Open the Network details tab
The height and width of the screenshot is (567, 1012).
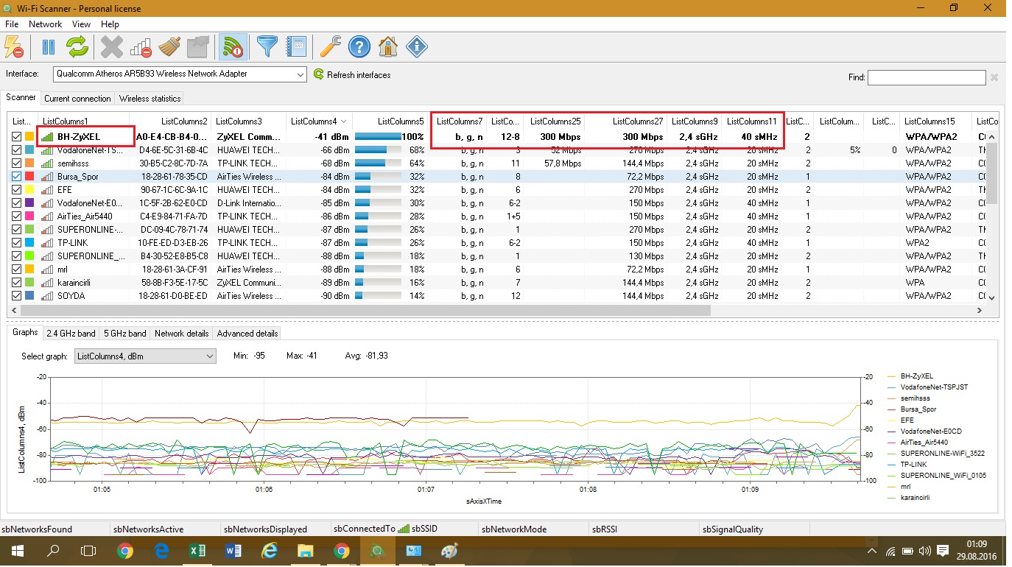[x=181, y=334]
